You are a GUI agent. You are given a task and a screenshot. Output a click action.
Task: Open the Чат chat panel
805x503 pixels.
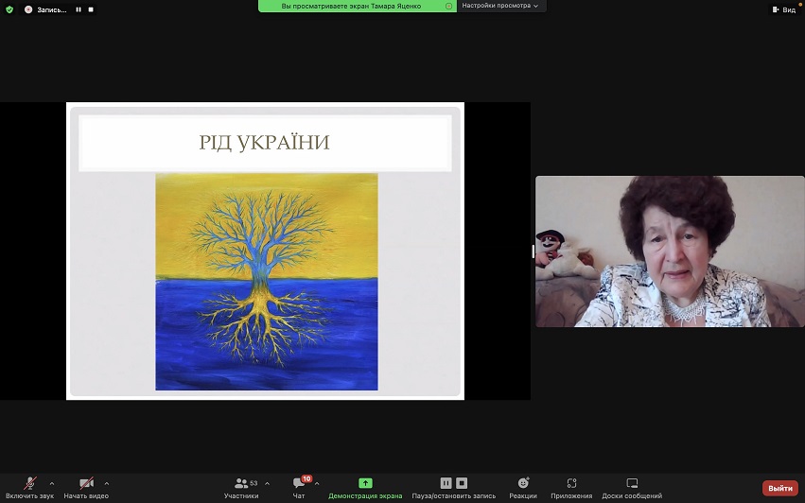pyautogui.click(x=299, y=488)
